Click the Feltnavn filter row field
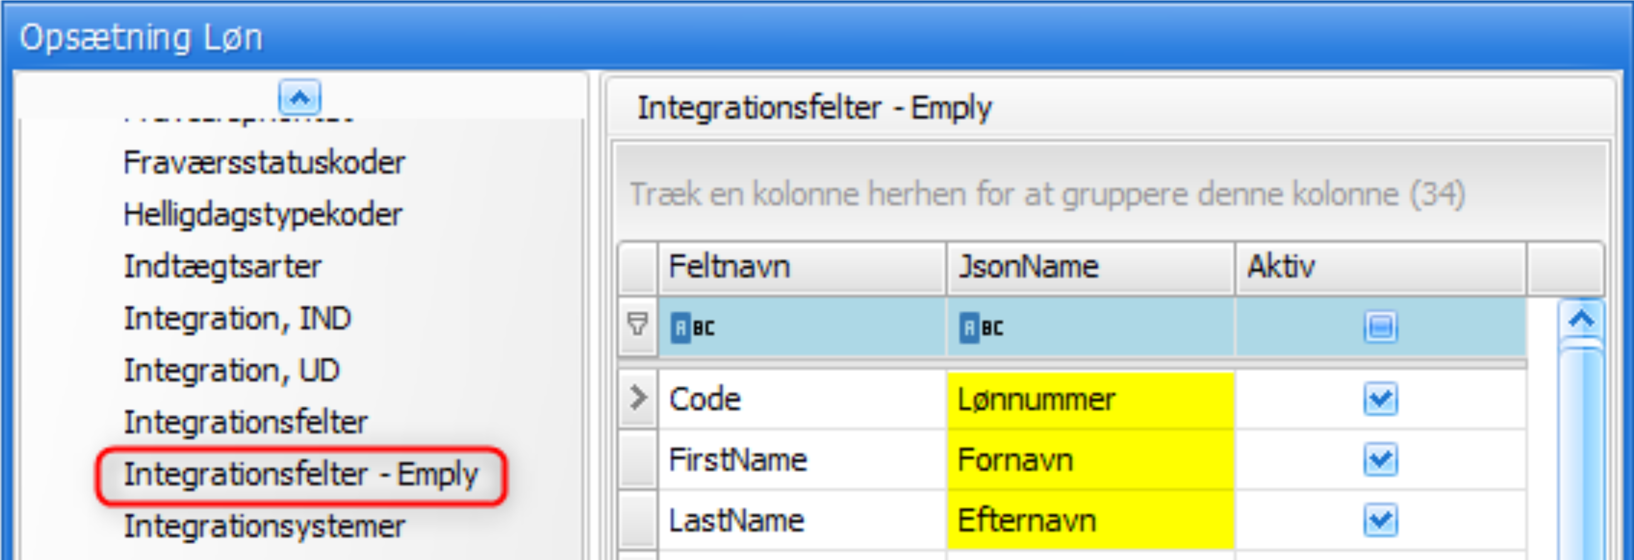The width and height of the screenshot is (1634, 560). [824, 328]
